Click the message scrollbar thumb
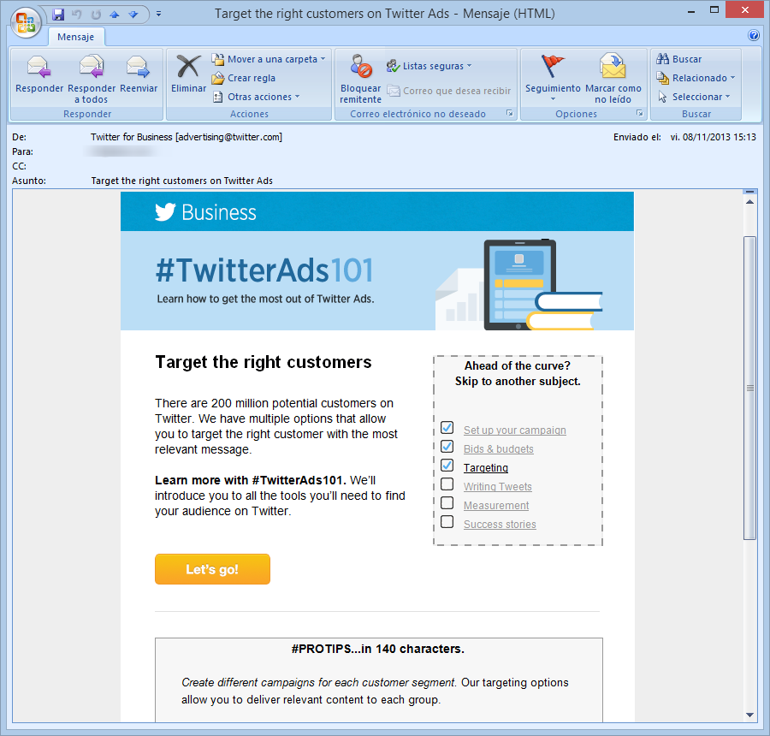This screenshot has width=770, height=736. click(749, 389)
